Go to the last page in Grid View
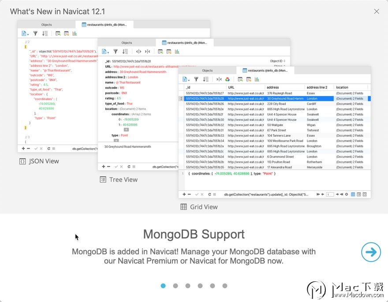 341,194
